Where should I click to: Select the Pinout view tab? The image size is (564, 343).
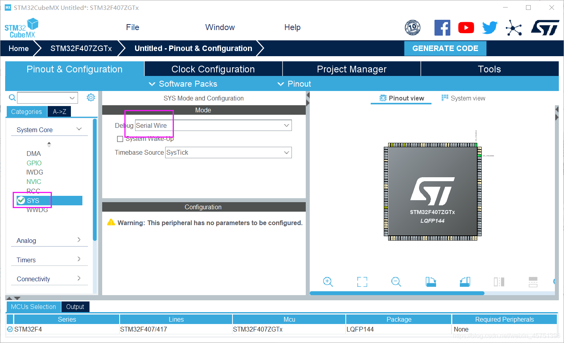click(401, 98)
